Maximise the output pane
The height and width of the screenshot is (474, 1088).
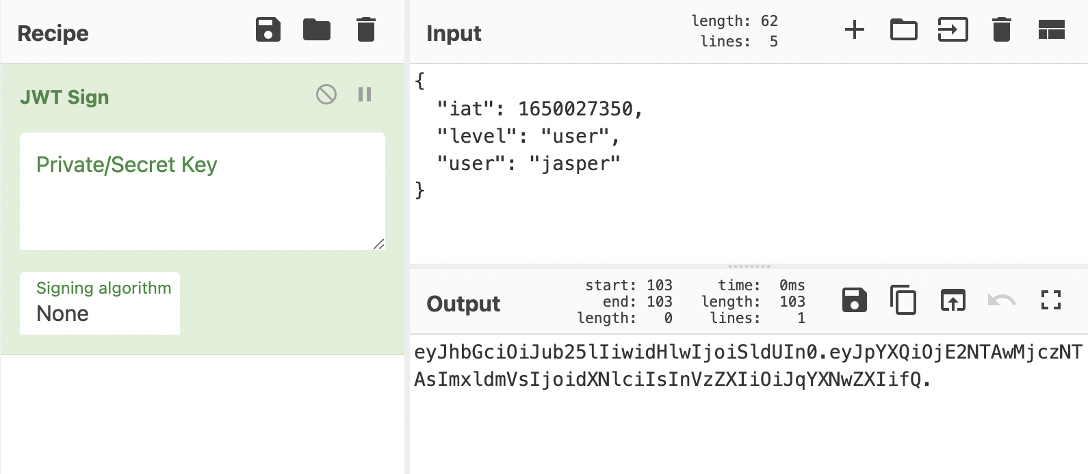pos(1050,301)
